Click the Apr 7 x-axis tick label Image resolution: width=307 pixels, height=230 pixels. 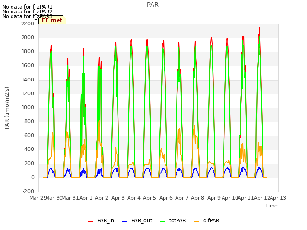[x=182, y=198]
